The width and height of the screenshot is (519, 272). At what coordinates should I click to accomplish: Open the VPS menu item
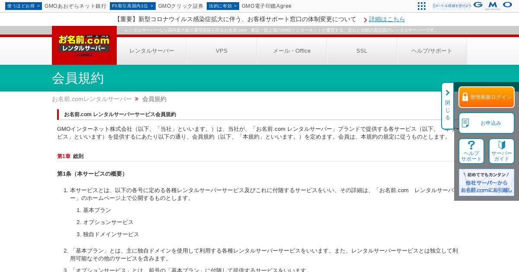point(221,51)
